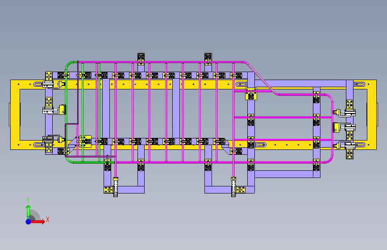Select the yellow base frame's left end bar
Image resolution: width=387 pixels, height=250 pixels.
tap(15, 115)
